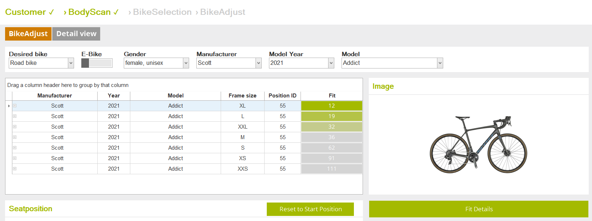Expand the XL frame size row
The image size is (592, 221).
click(15, 106)
